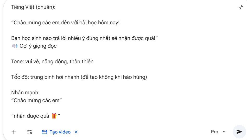
Task: Open the Pro model selector label
Action: pos(214,132)
